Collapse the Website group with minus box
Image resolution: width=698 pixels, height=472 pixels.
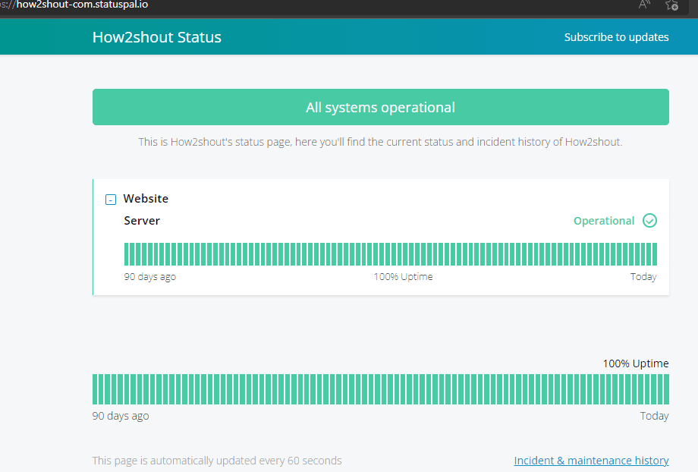111,199
